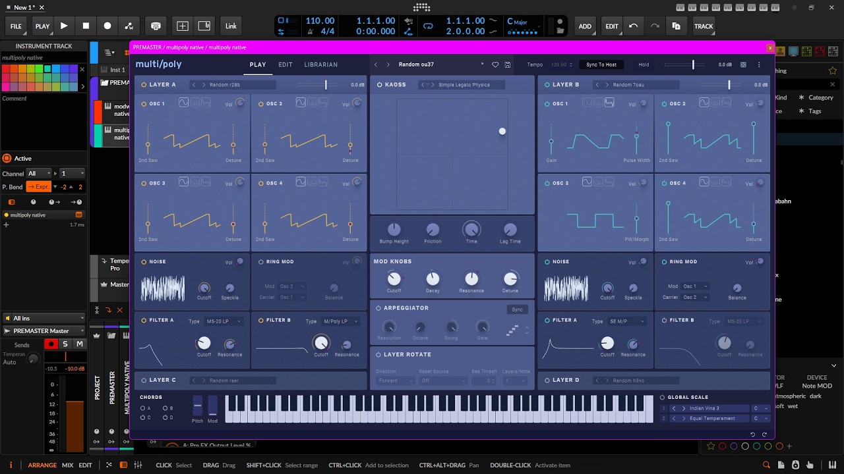844x474 pixels.
Task: Enable the Arpeggiator power toggle
Action: click(378, 308)
